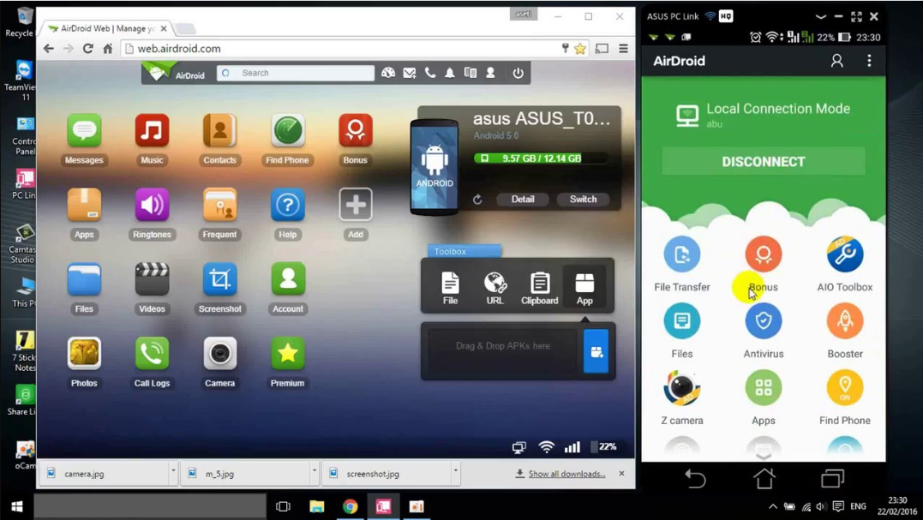Click Show all downloads link
923x520 pixels.
coord(566,474)
